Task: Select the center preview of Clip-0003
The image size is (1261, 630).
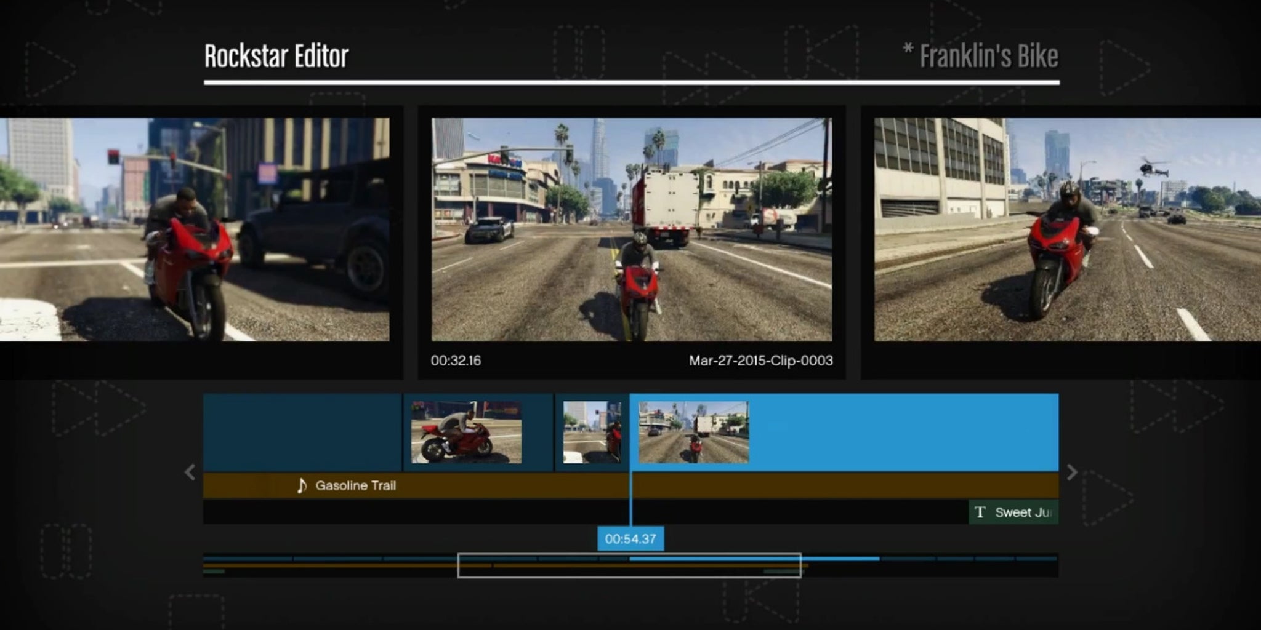Action: [631, 229]
